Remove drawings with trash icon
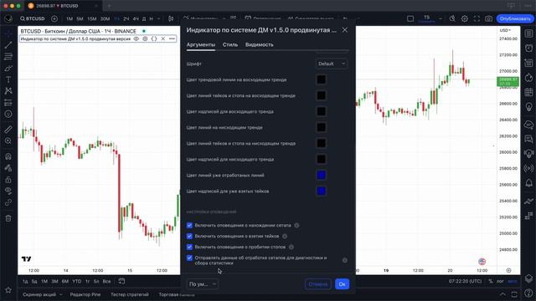The image size is (536, 301). [x=8, y=218]
